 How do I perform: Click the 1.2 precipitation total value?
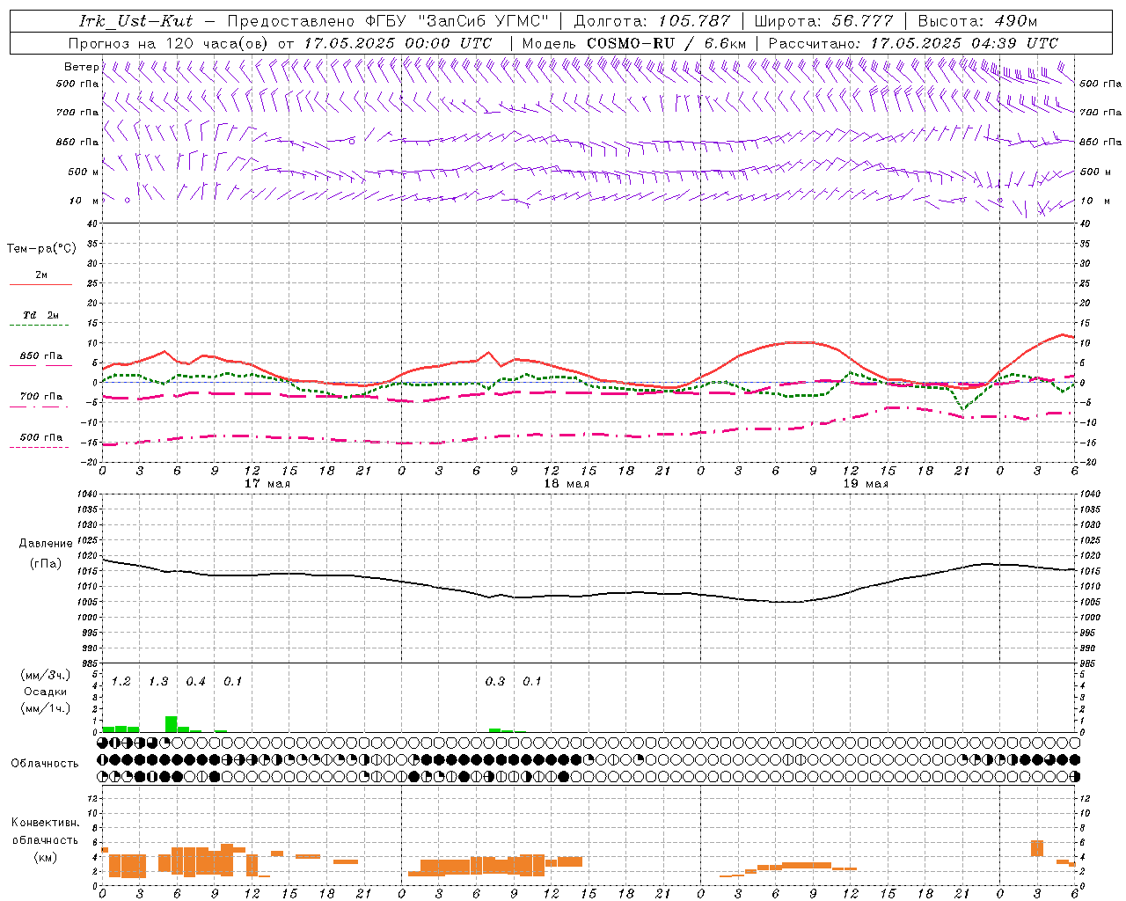click(x=121, y=682)
